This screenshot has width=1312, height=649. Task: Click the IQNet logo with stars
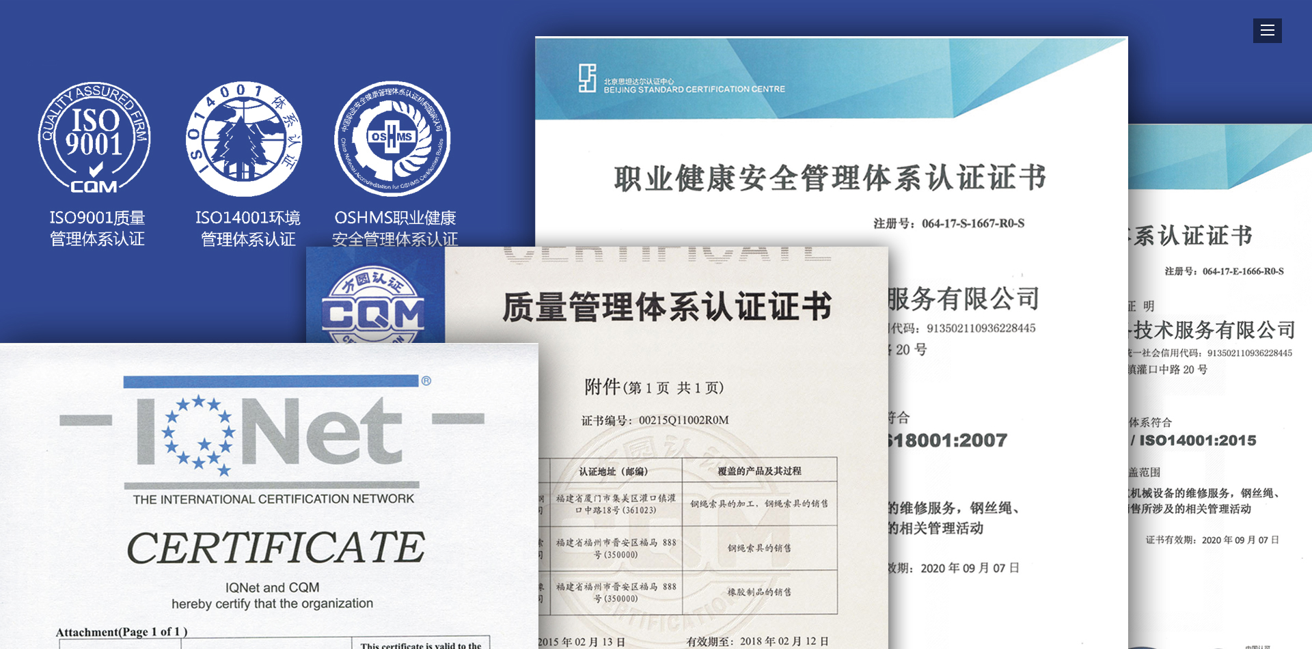(x=271, y=432)
